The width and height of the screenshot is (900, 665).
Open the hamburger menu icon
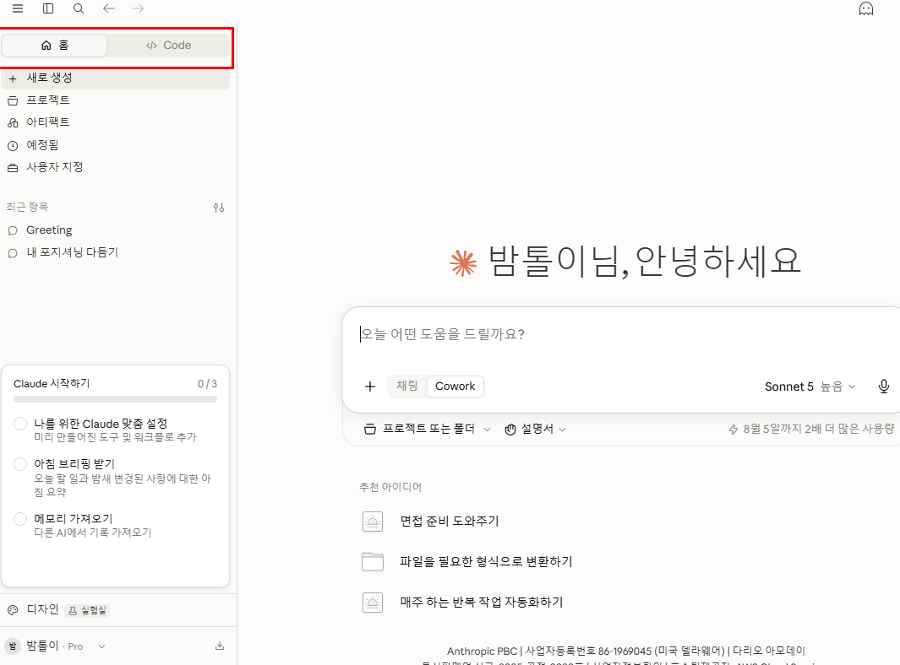18,8
